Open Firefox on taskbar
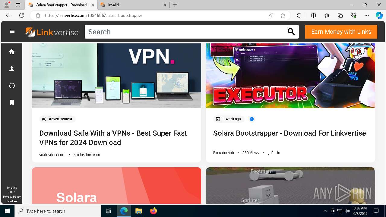Image resolution: width=386 pixels, height=217 pixels. pyautogui.click(x=153, y=211)
